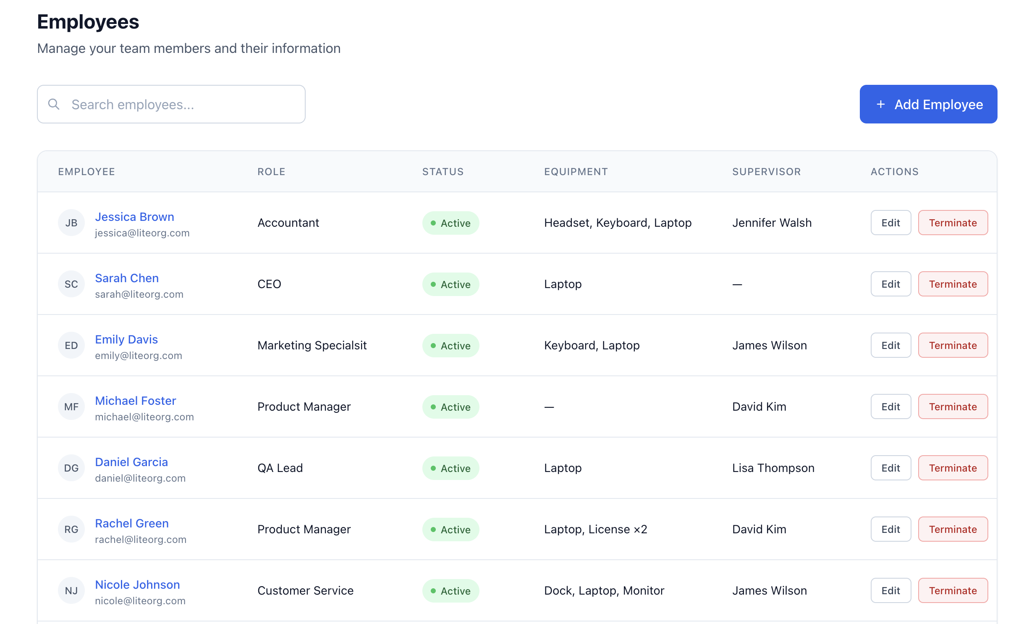Click the JB avatar for Jessica Brown
The height and width of the screenshot is (624, 1016).
click(x=71, y=223)
